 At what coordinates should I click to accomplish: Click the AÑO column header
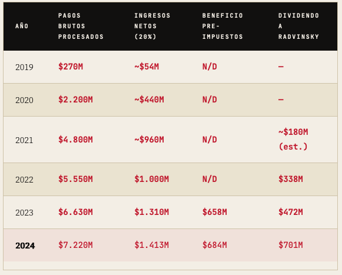pyautogui.click(x=22, y=26)
